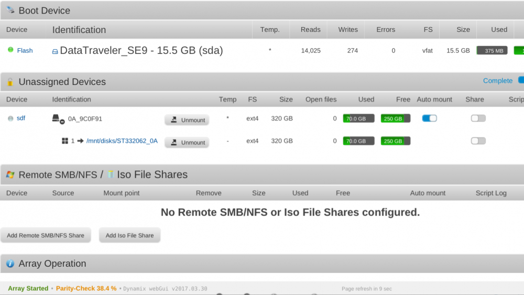
Task: Click the DataTraveler_SE9 - 15.5 GB (sda) text
Action: click(141, 50)
